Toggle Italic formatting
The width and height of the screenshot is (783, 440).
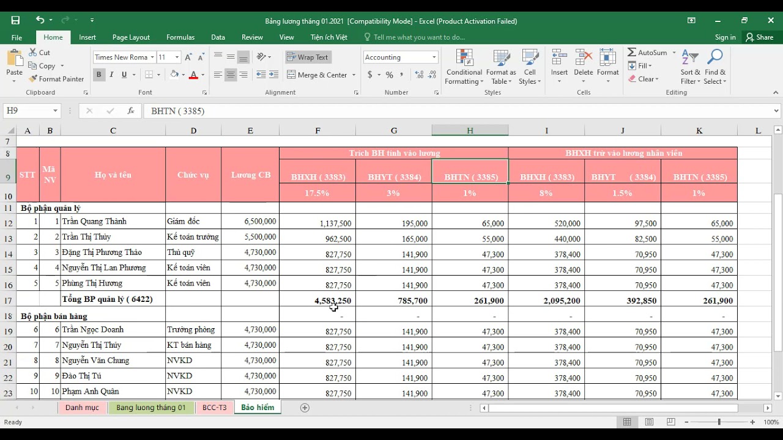click(111, 75)
